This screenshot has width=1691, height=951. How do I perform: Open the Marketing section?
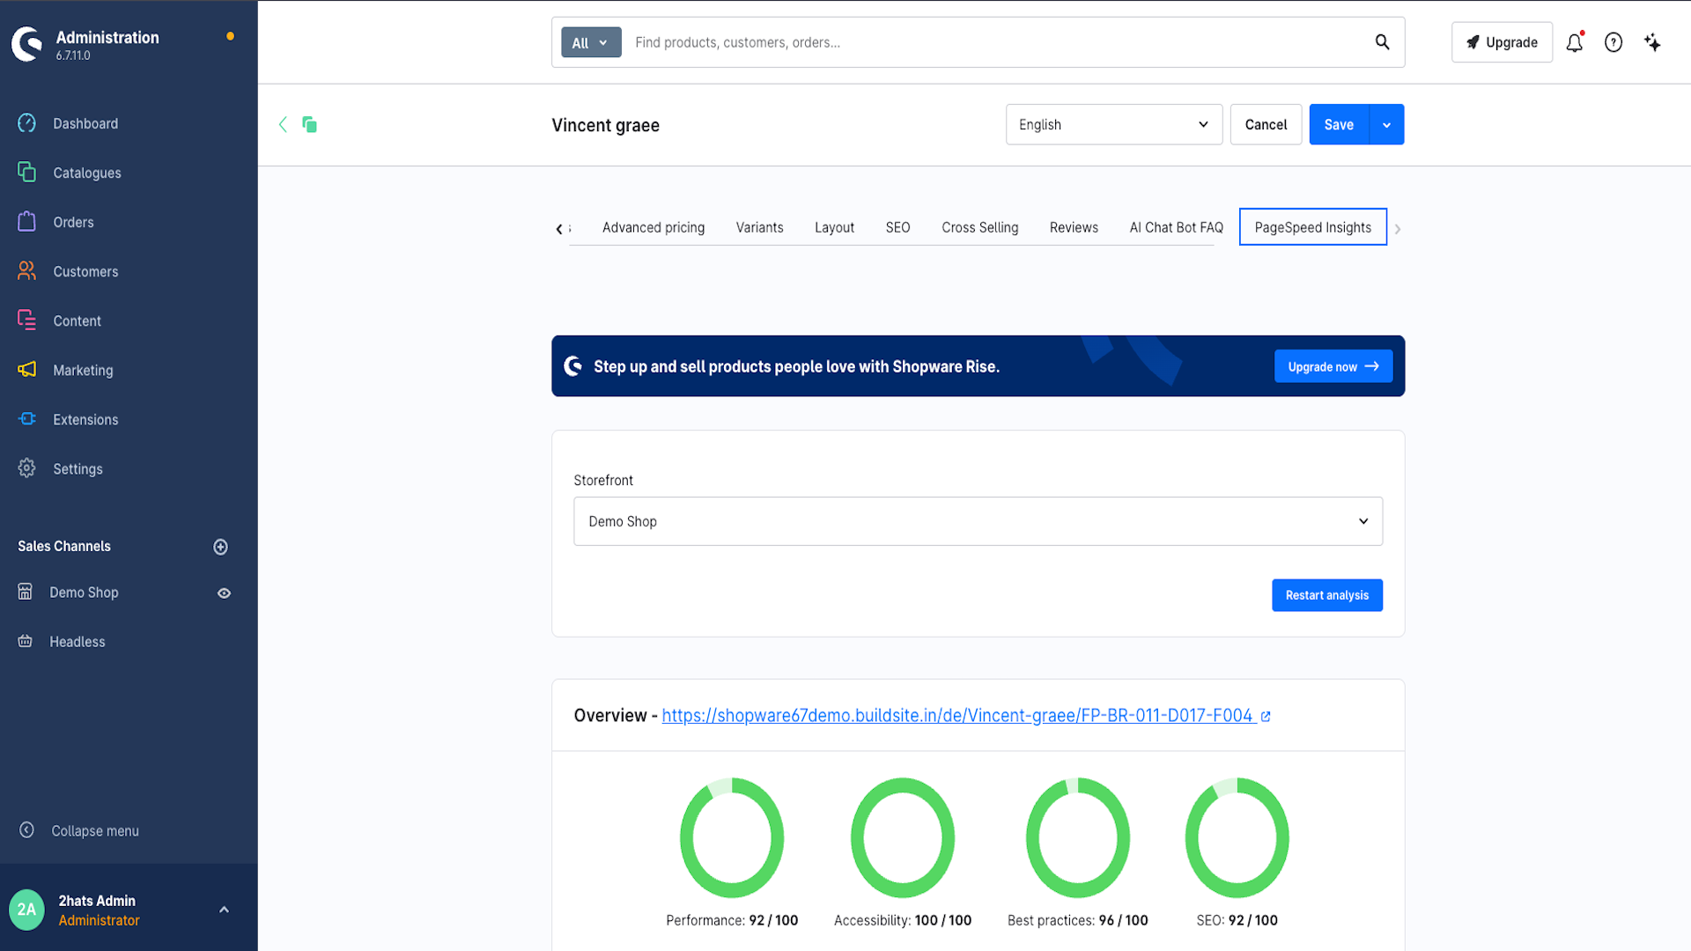pos(83,370)
